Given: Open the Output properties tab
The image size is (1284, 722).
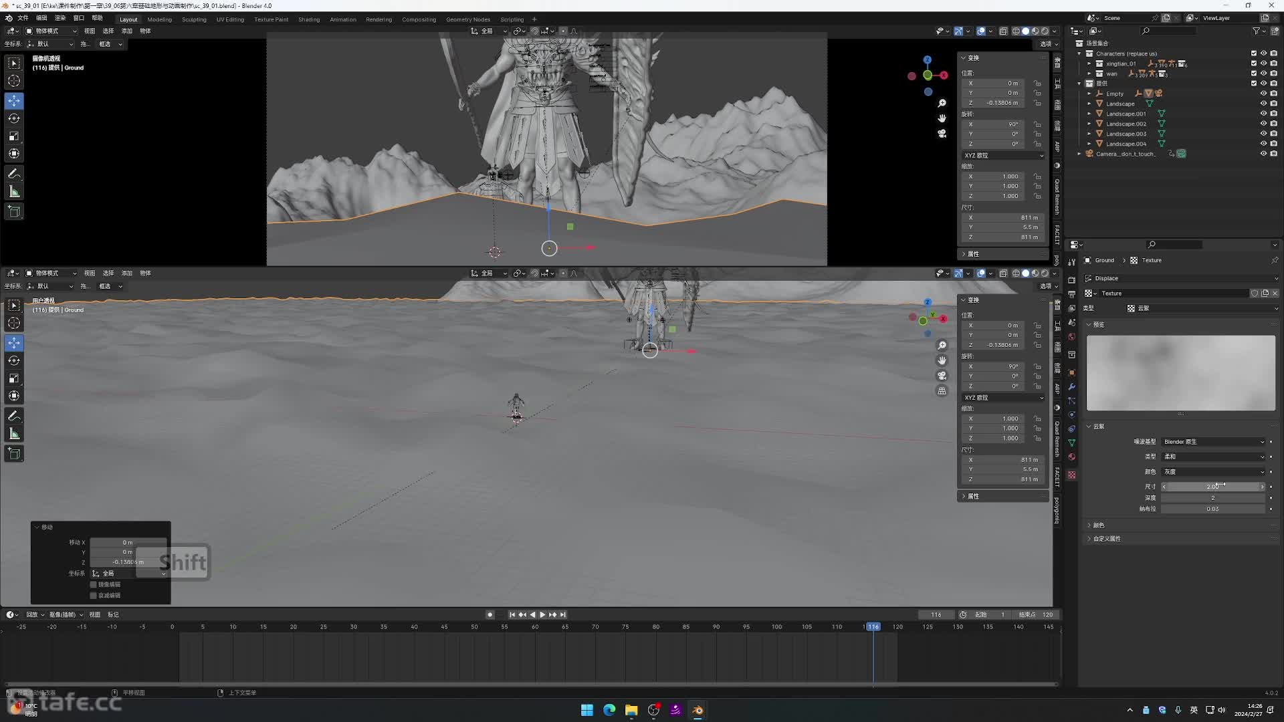Looking at the screenshot, I should pyautogui.click(x=1071, y=294).
